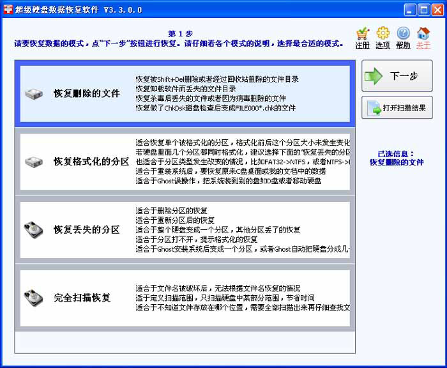The image size is (447, 368).
Task: Click description about 文件名被破坏后 recovery
Action: [218, 288]
